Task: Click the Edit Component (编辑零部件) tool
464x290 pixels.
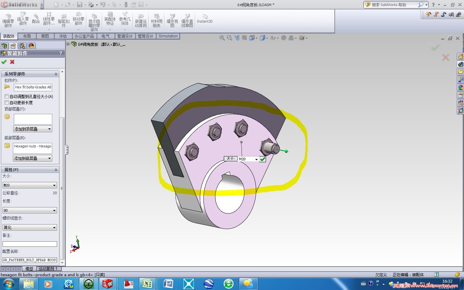Action: point(8,21)
